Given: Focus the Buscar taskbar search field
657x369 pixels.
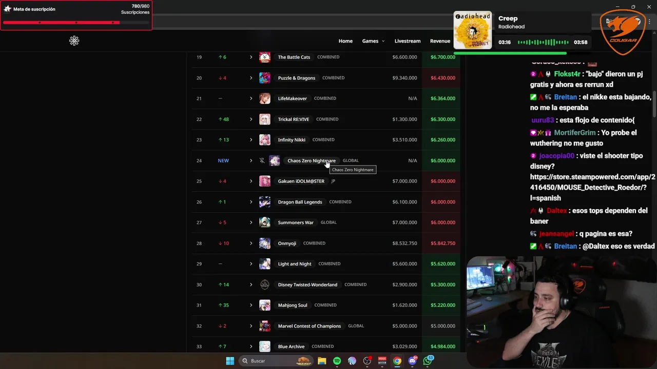Looking at the screenshot, I should 277,361.
